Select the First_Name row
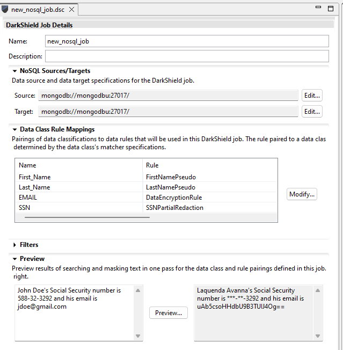The image size is (343, 350). click(146, 177)
